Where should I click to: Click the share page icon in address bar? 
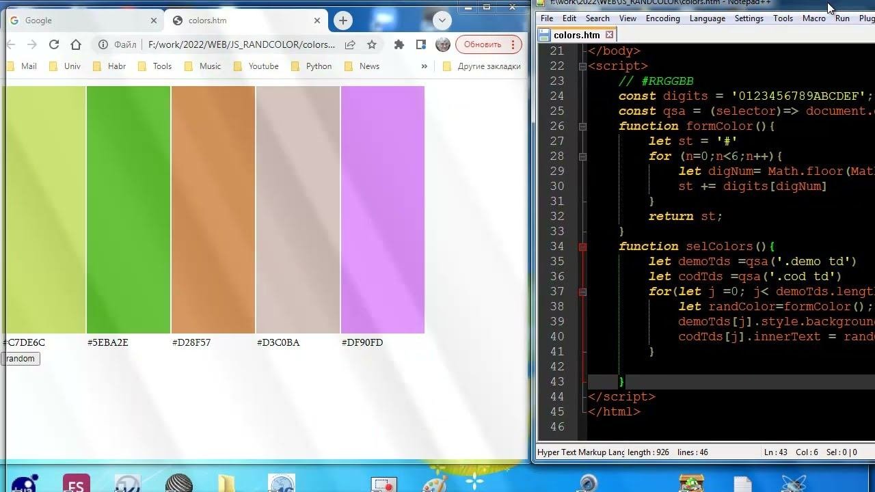pyautogui.click(x=350, y=44)
